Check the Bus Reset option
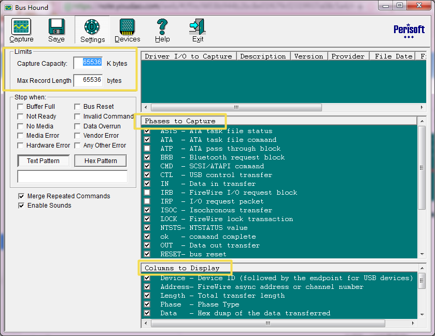 [x=77, y=107]
